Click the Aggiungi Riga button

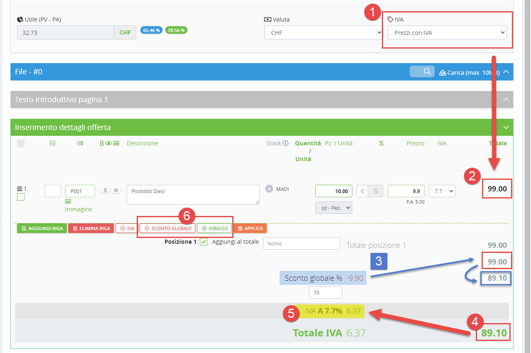coord(42,228)
